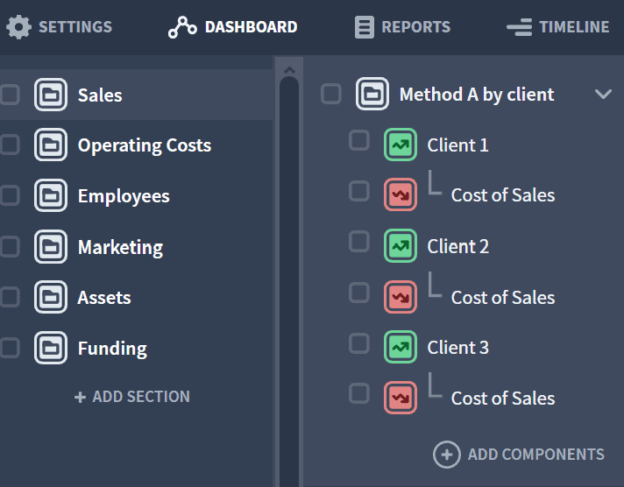Click the Marketing folder icon

pos(51,247)
